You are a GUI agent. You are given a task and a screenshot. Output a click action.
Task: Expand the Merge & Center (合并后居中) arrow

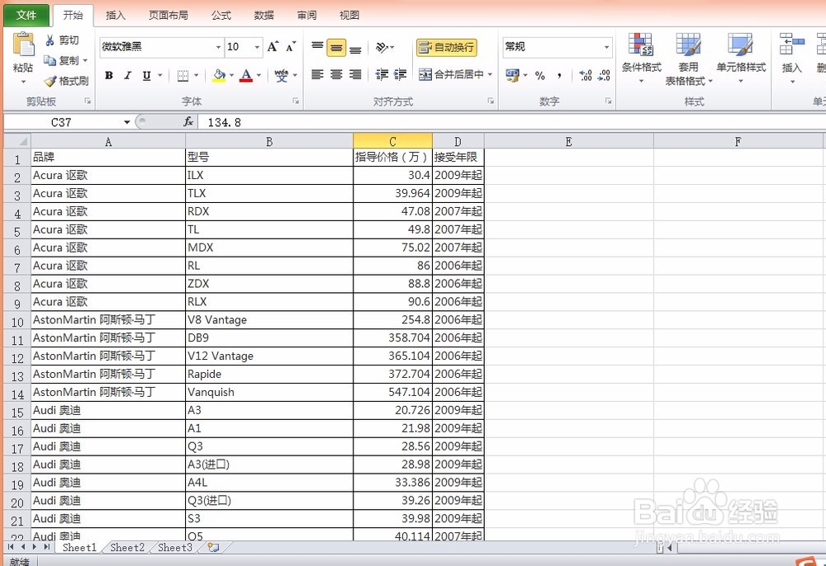490,75
